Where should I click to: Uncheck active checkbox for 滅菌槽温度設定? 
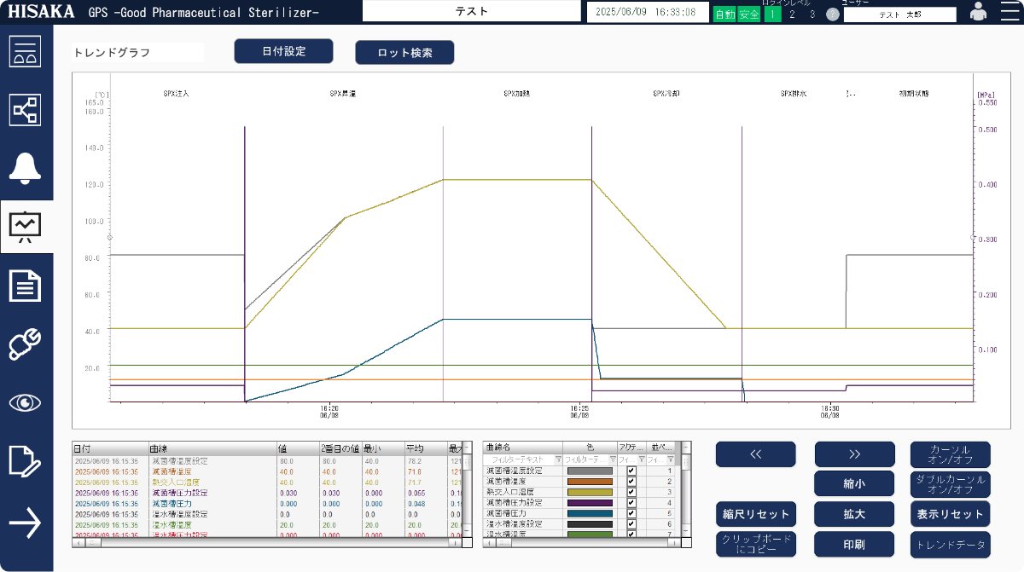click(631, 471)
